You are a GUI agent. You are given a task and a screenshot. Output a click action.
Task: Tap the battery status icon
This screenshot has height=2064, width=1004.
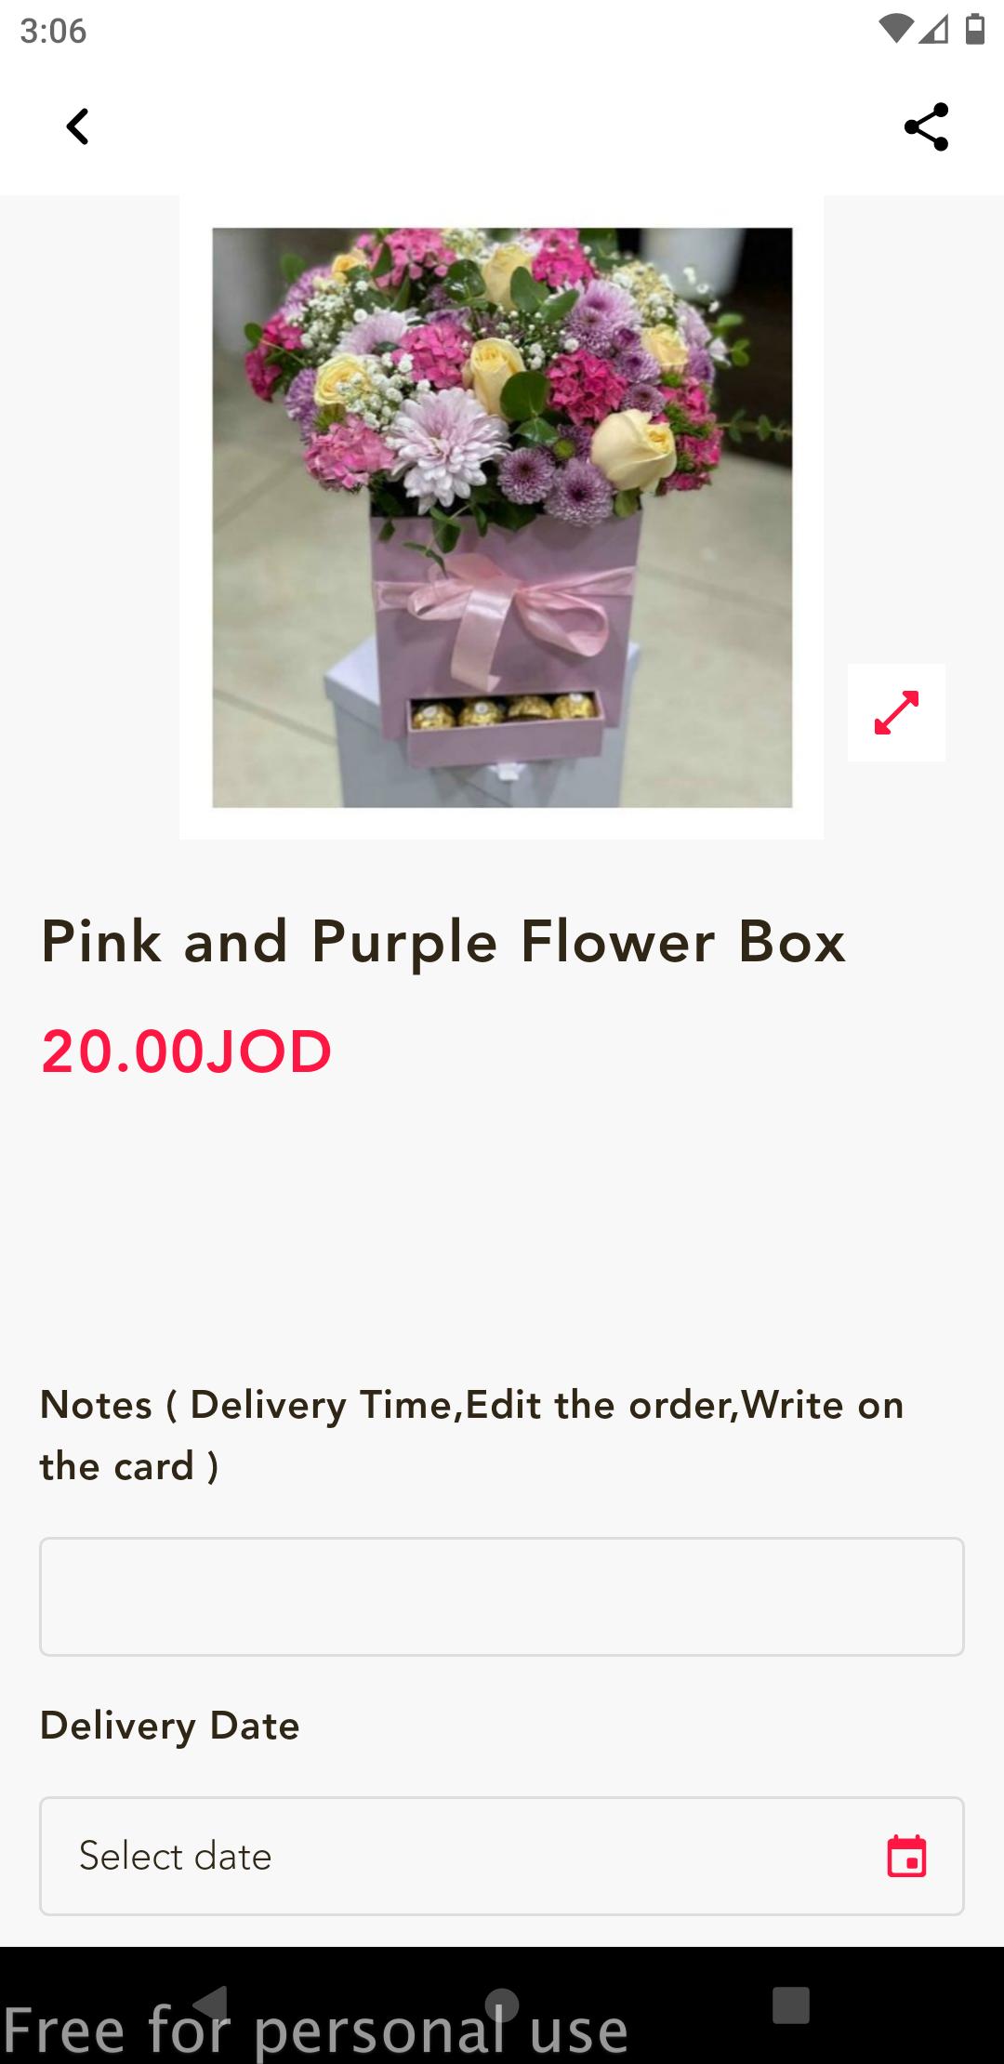pos(974,30)
